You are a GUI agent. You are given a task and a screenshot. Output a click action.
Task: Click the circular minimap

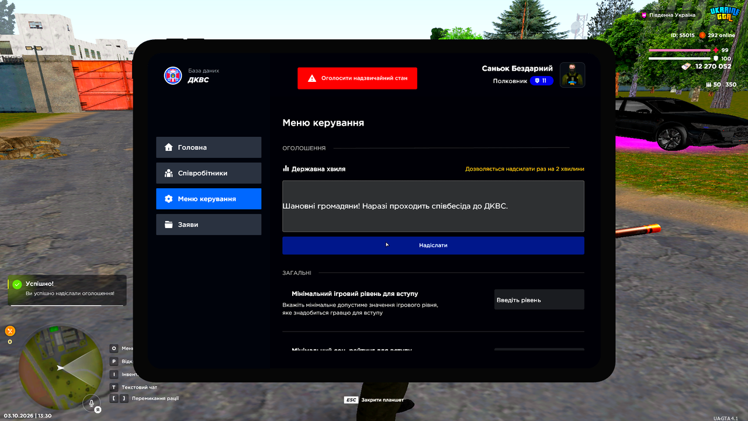tap(61, 368)
